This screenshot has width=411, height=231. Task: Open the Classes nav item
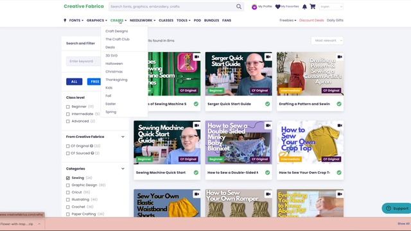click(x=166, y=21)
